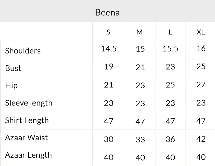Click the Sleeve length row label
Screen dimensions: 215x166
pyautogui.click(x=29, y=103)
